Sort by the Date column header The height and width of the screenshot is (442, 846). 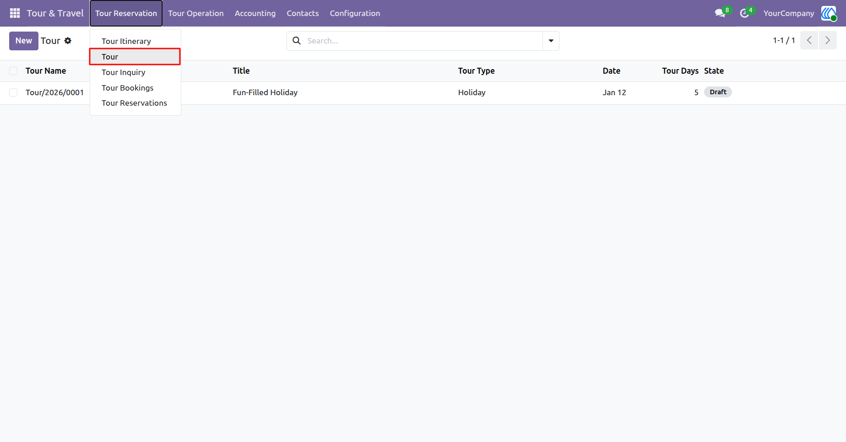(x=611, y=71)
